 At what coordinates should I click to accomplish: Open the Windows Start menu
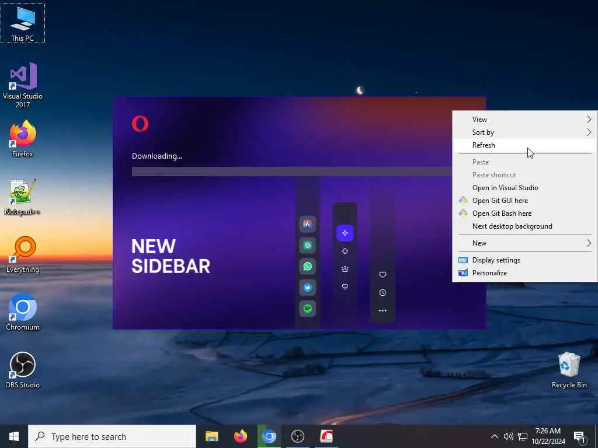14,436
